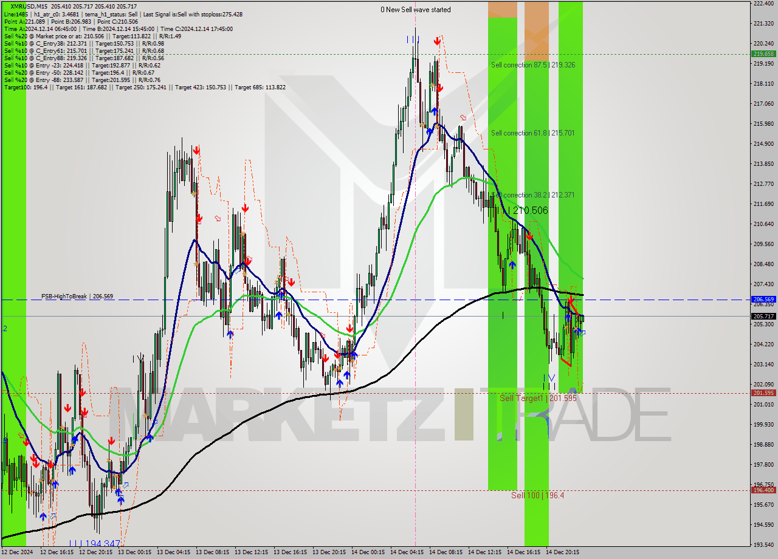Click the 'Line:1485 | h1_atr_c0: 3.4681' status line
The height and width of the screenshot is (559, 778).
click(x=123, y=14)
